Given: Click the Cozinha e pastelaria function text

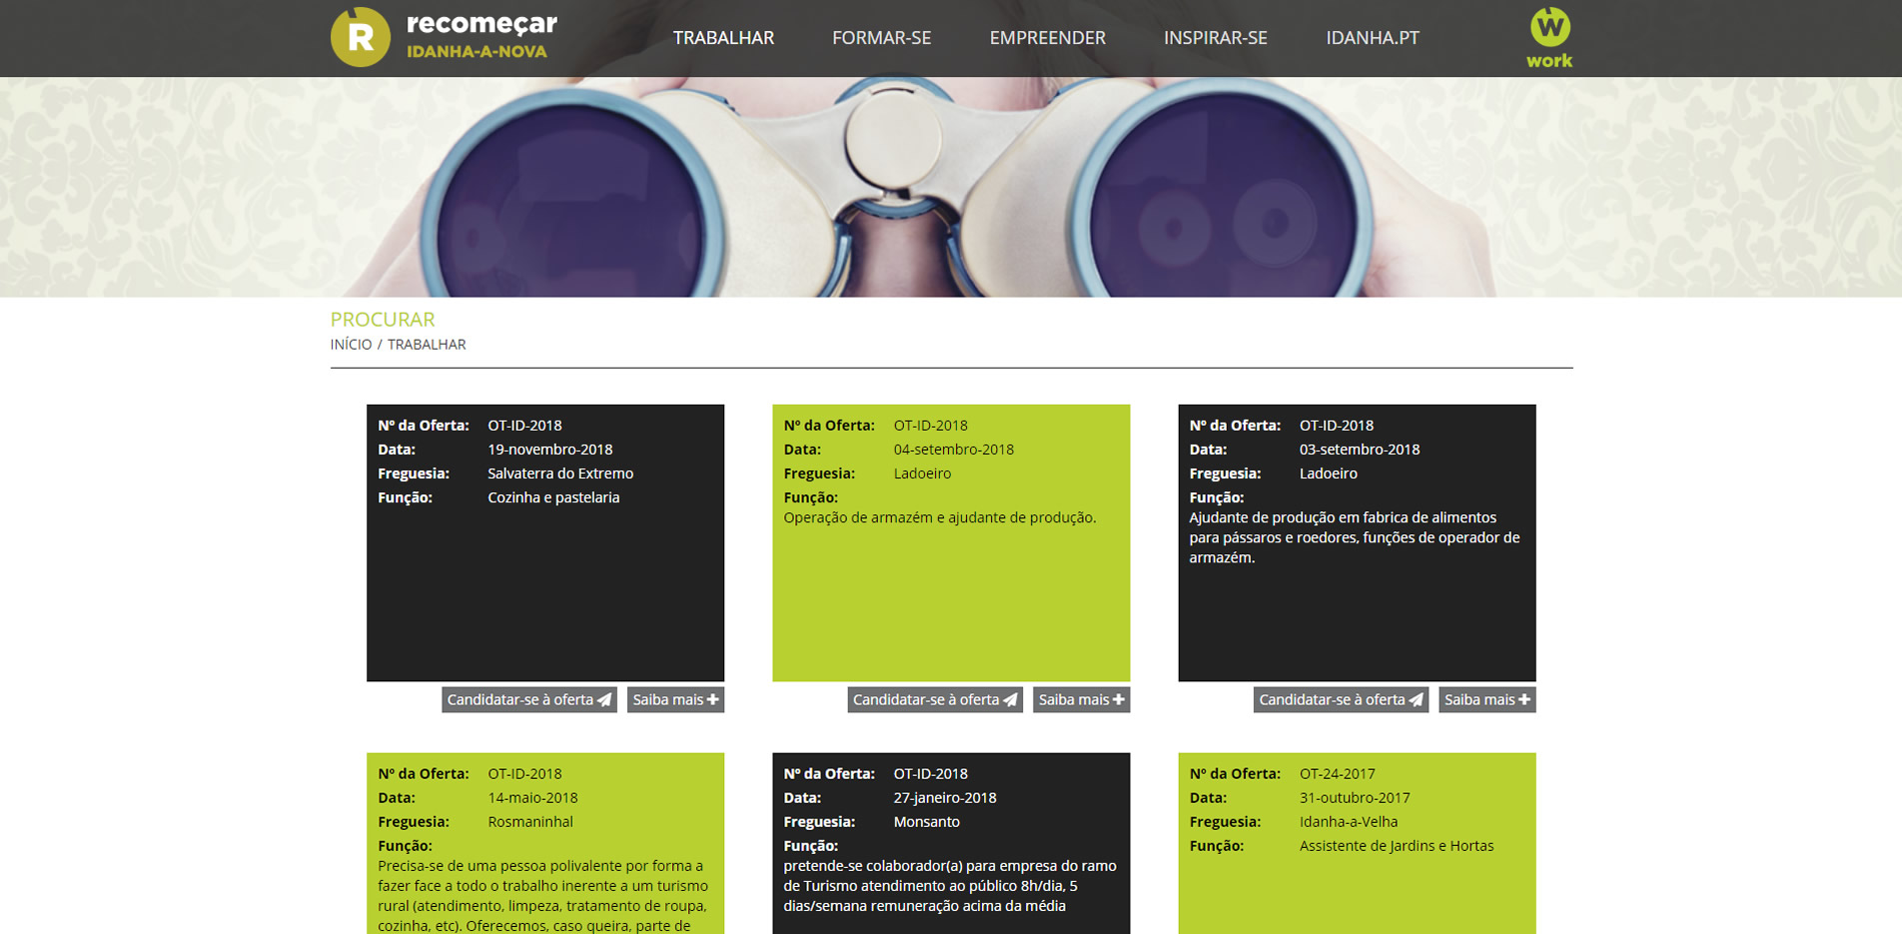Looking at the screenshot, I should pyautogui.click(x=553, y=497).
